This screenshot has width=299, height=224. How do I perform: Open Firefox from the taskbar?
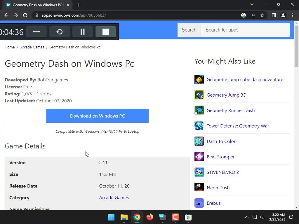coord(150,217)
